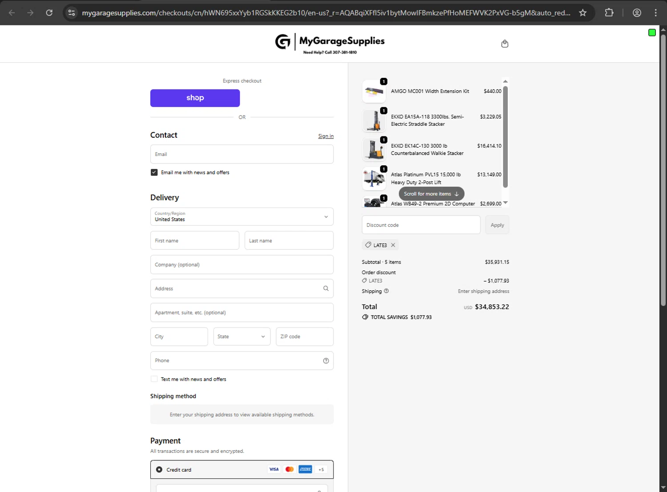Click the Mastercard icon
The height and width of the screenshot is (492, 667).
289,469
